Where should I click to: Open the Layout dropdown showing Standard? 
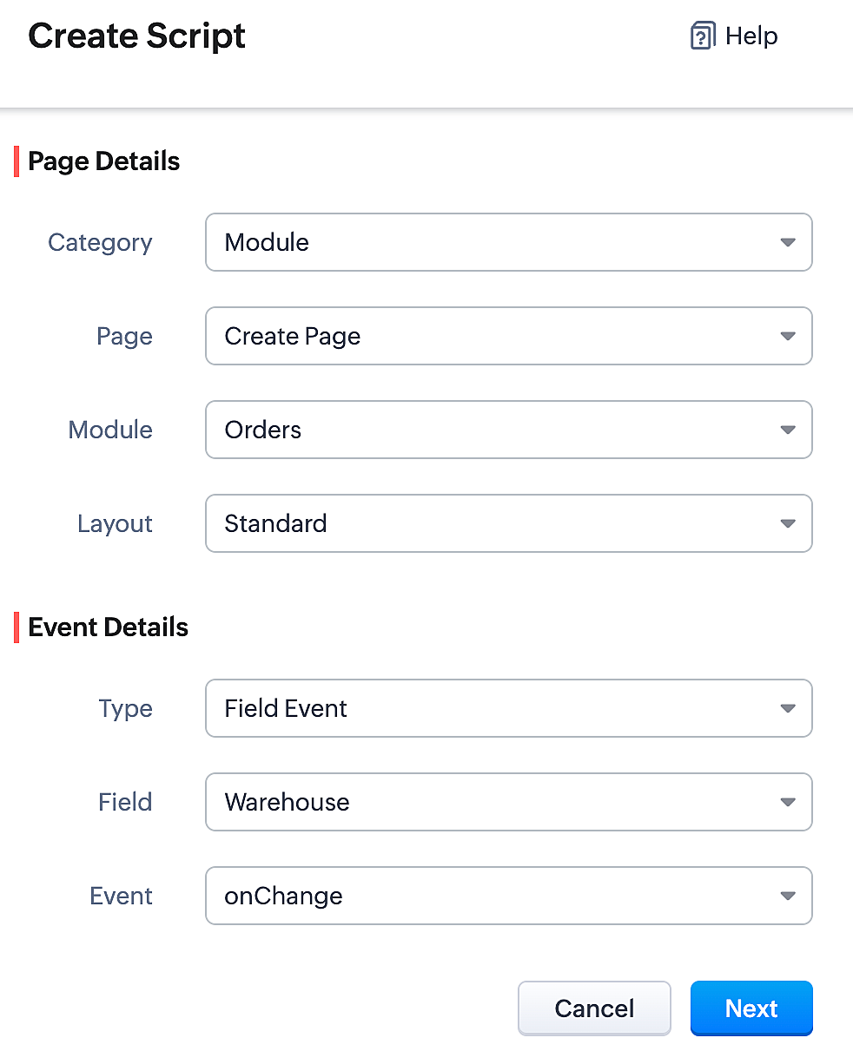point(509,523)
